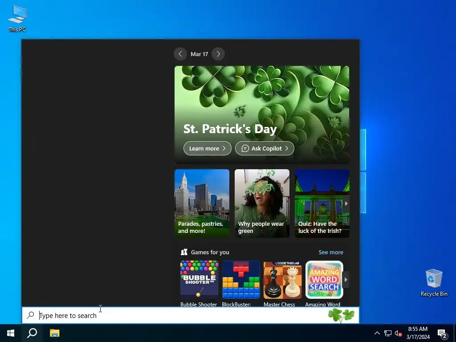Click the Ask Copilot button
This screenshot has width=456, height=342.
pos(265,148)
